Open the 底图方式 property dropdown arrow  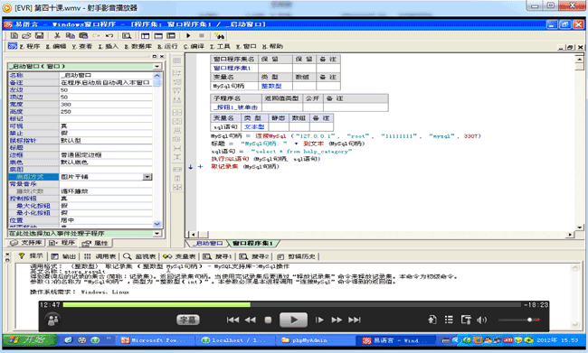click(x=147, y=177)
